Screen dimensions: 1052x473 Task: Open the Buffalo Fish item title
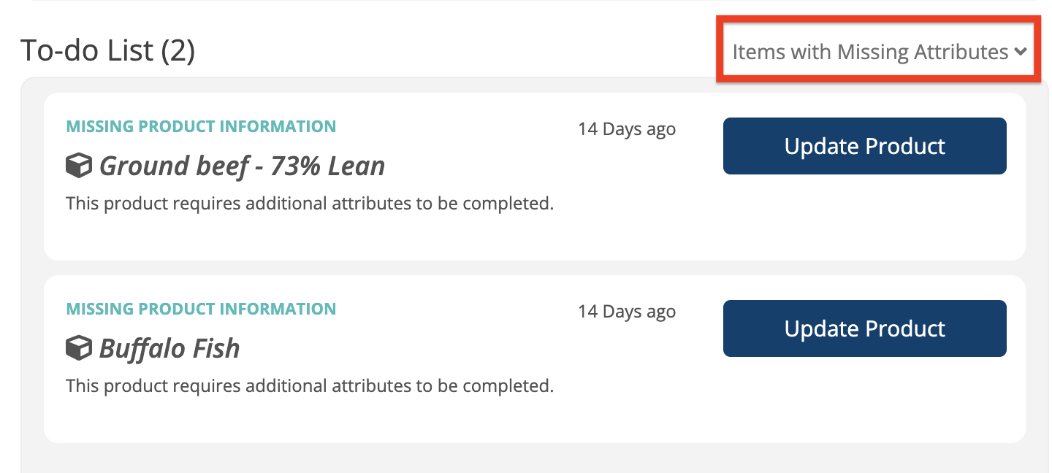pyautogui.click(x=169, y=349)
